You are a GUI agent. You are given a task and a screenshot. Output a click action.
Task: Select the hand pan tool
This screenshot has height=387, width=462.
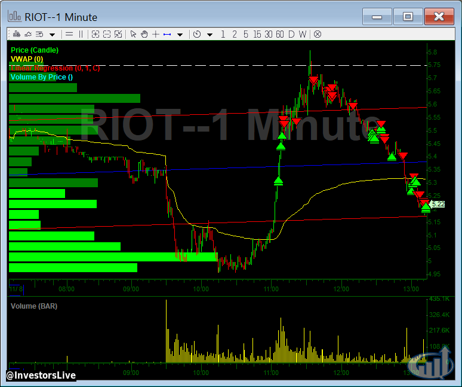[144, 35]
